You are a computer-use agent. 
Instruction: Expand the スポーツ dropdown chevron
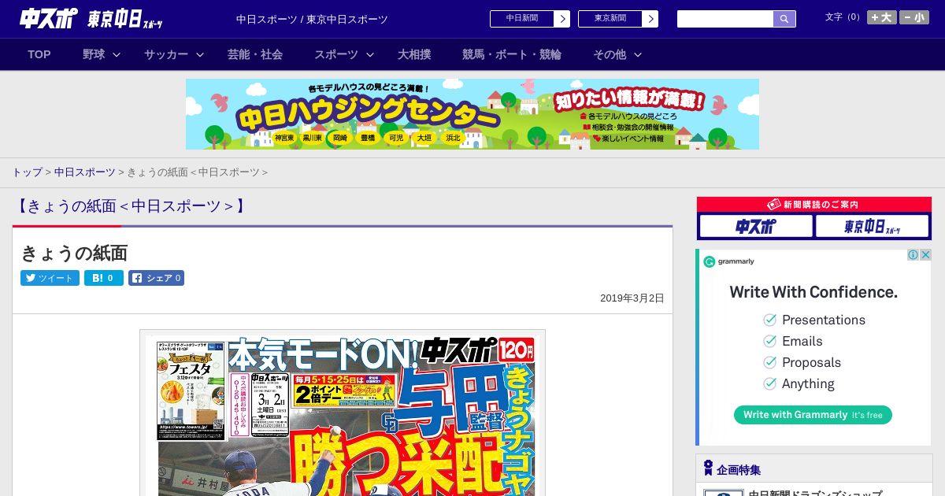[370, 54]
